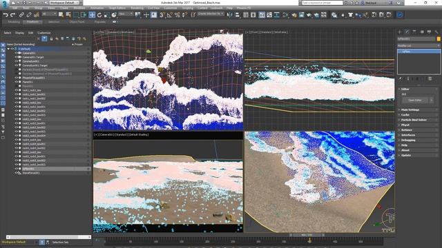Expand the Retimer rollout
The width and height of the screenshot is (442, 248).
[419, 130]
